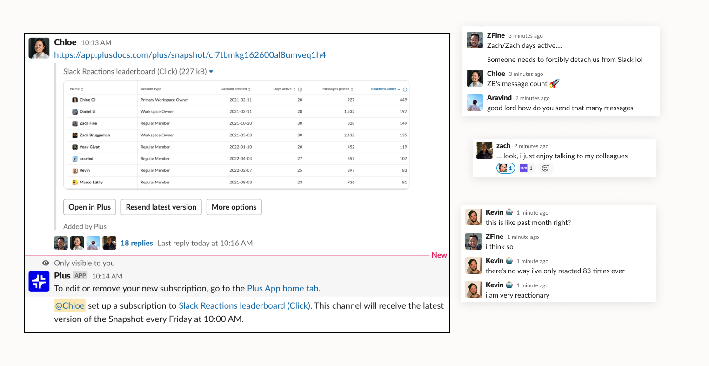
Task: Sort the table by the Name column
Action: pos(77,89)
